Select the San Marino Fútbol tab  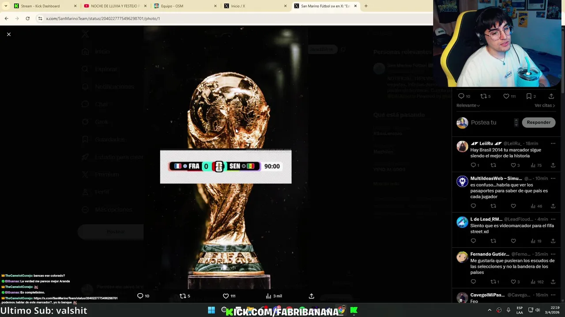click(x=325, y=6)
